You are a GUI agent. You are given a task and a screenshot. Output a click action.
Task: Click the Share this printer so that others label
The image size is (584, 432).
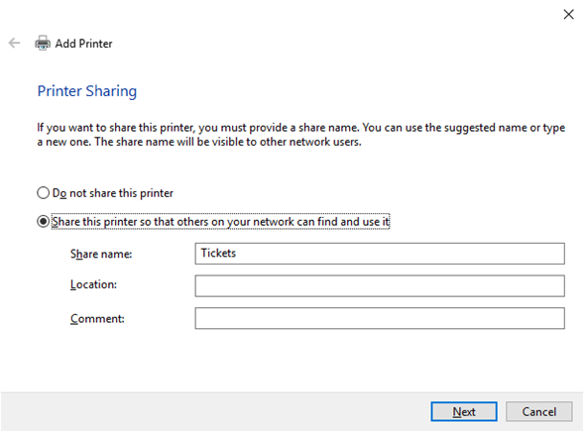(220, 222)
